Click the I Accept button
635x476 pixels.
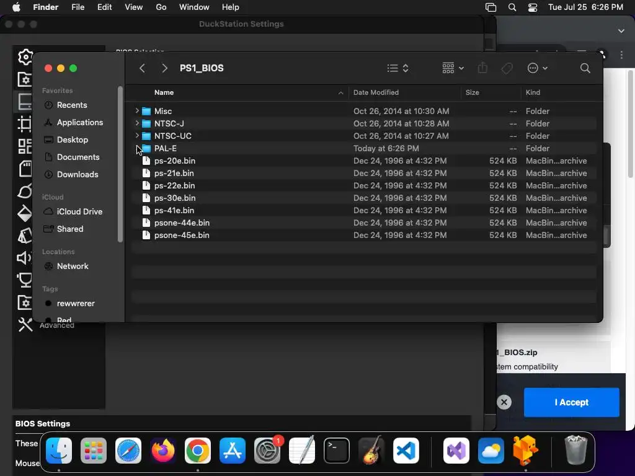point(571,402)
